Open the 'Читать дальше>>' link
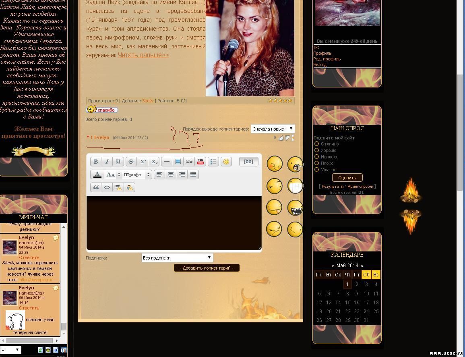 (143, 55)
